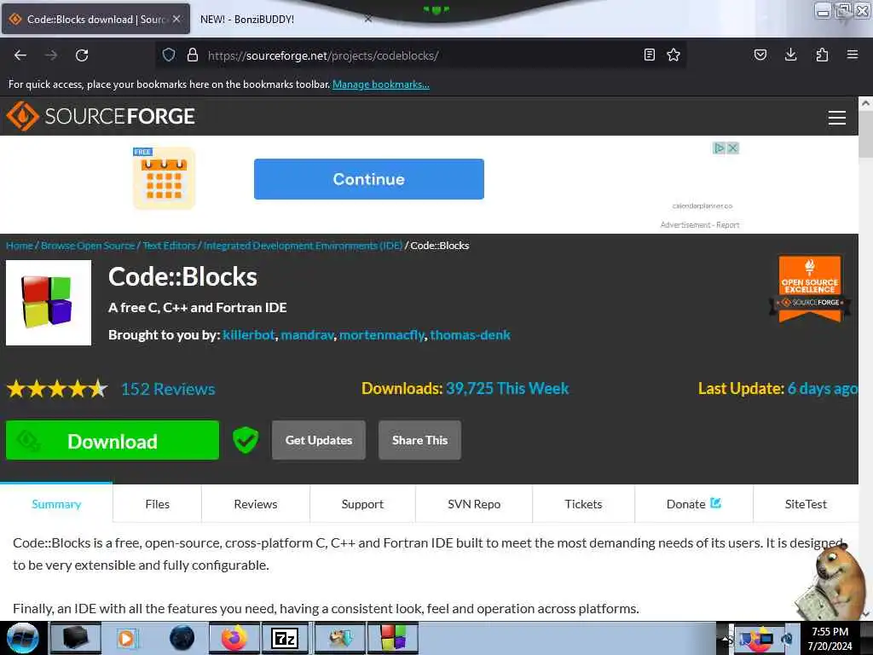Open the 152 Reviews link
The height and width of the screenshot is (655, 873).
coord(168,389)
